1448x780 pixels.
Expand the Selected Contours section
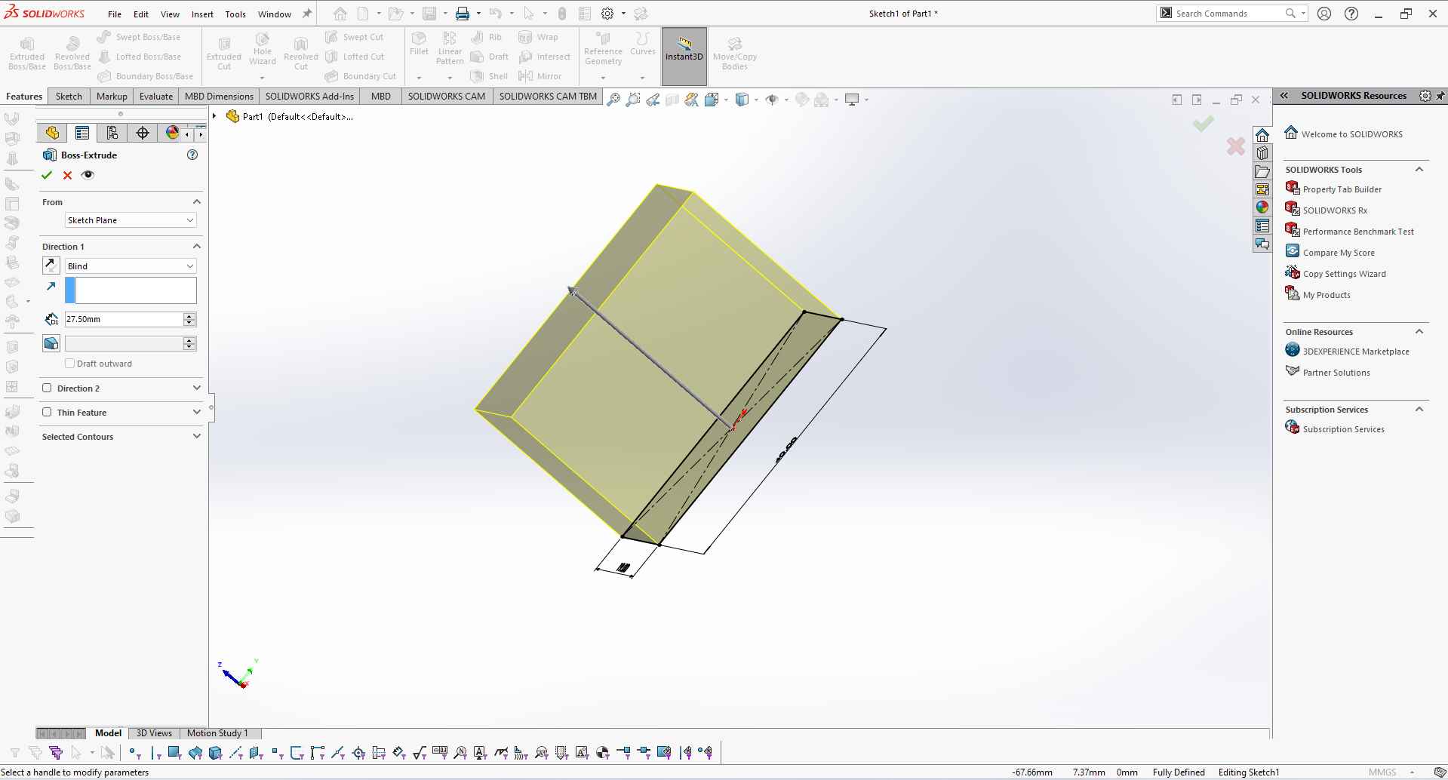[197, 436]
